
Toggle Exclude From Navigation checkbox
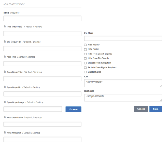point(85,63)
